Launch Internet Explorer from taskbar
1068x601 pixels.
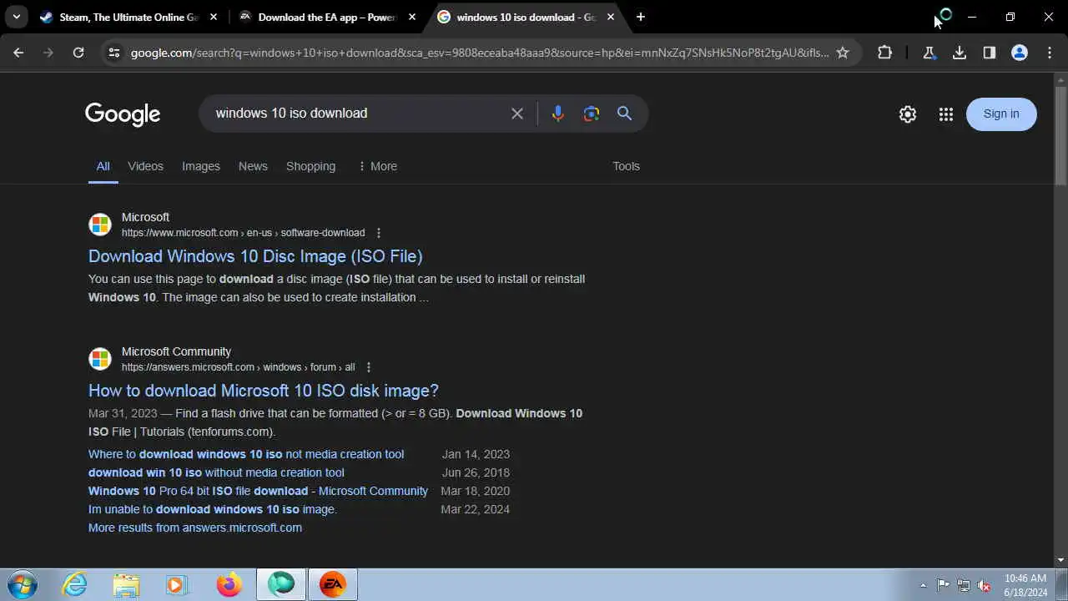pyautogui.click(x=75, y=585)
